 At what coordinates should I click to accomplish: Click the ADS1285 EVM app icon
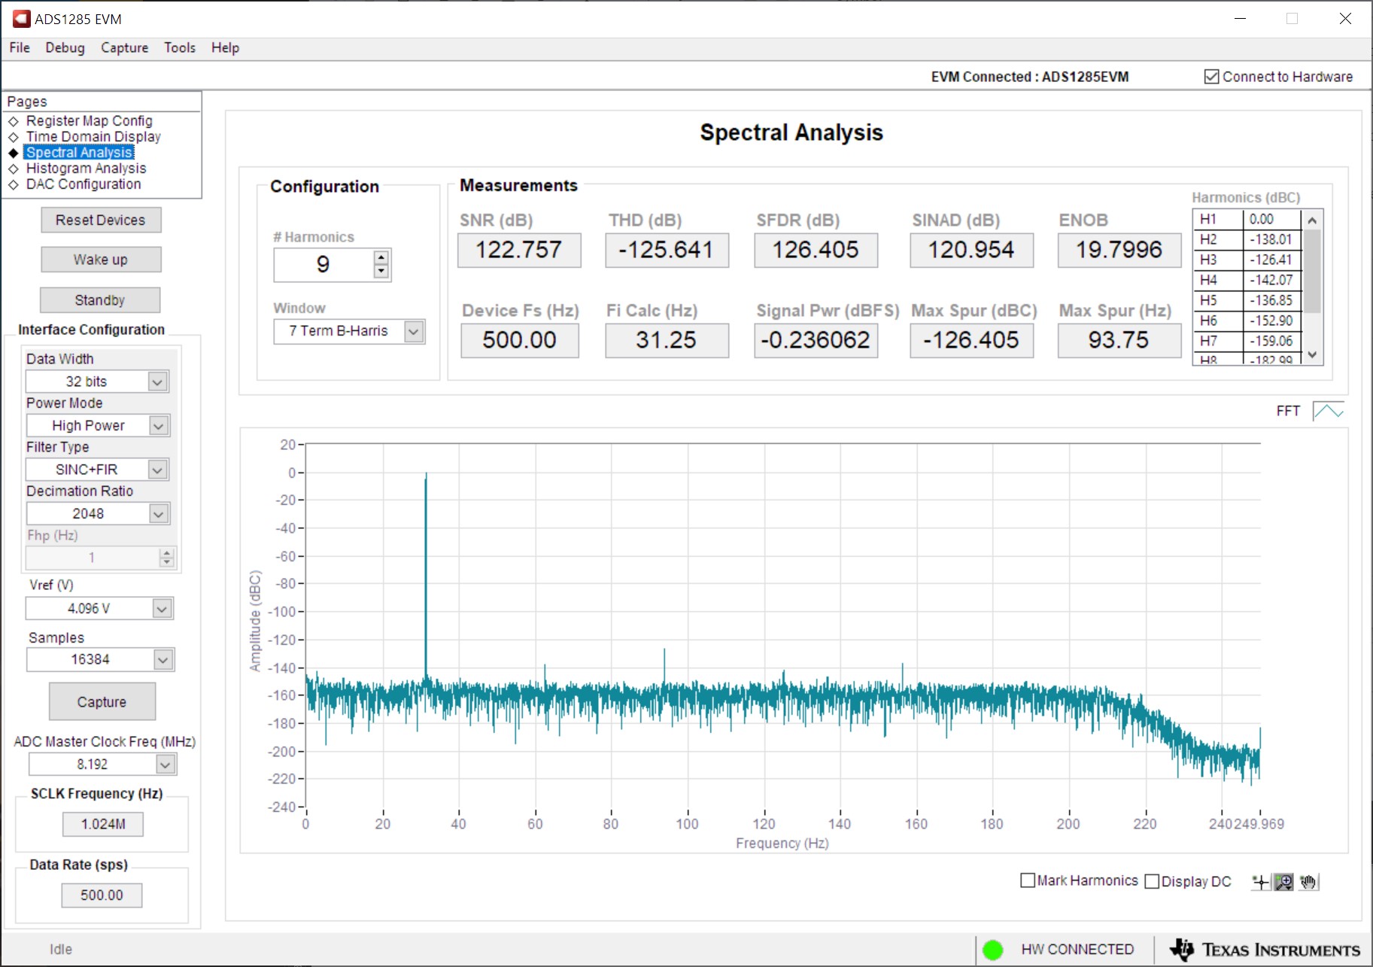pyautogui.click(x=21, y=19)
